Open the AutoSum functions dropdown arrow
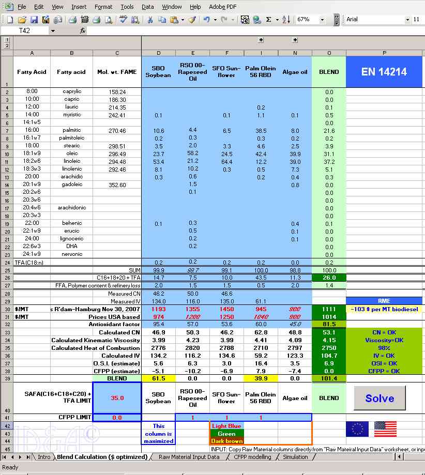 point(277,20)
